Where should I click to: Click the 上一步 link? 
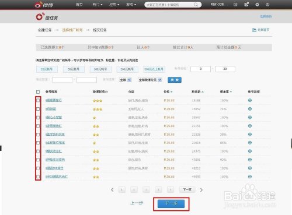(x=137, y=203)
